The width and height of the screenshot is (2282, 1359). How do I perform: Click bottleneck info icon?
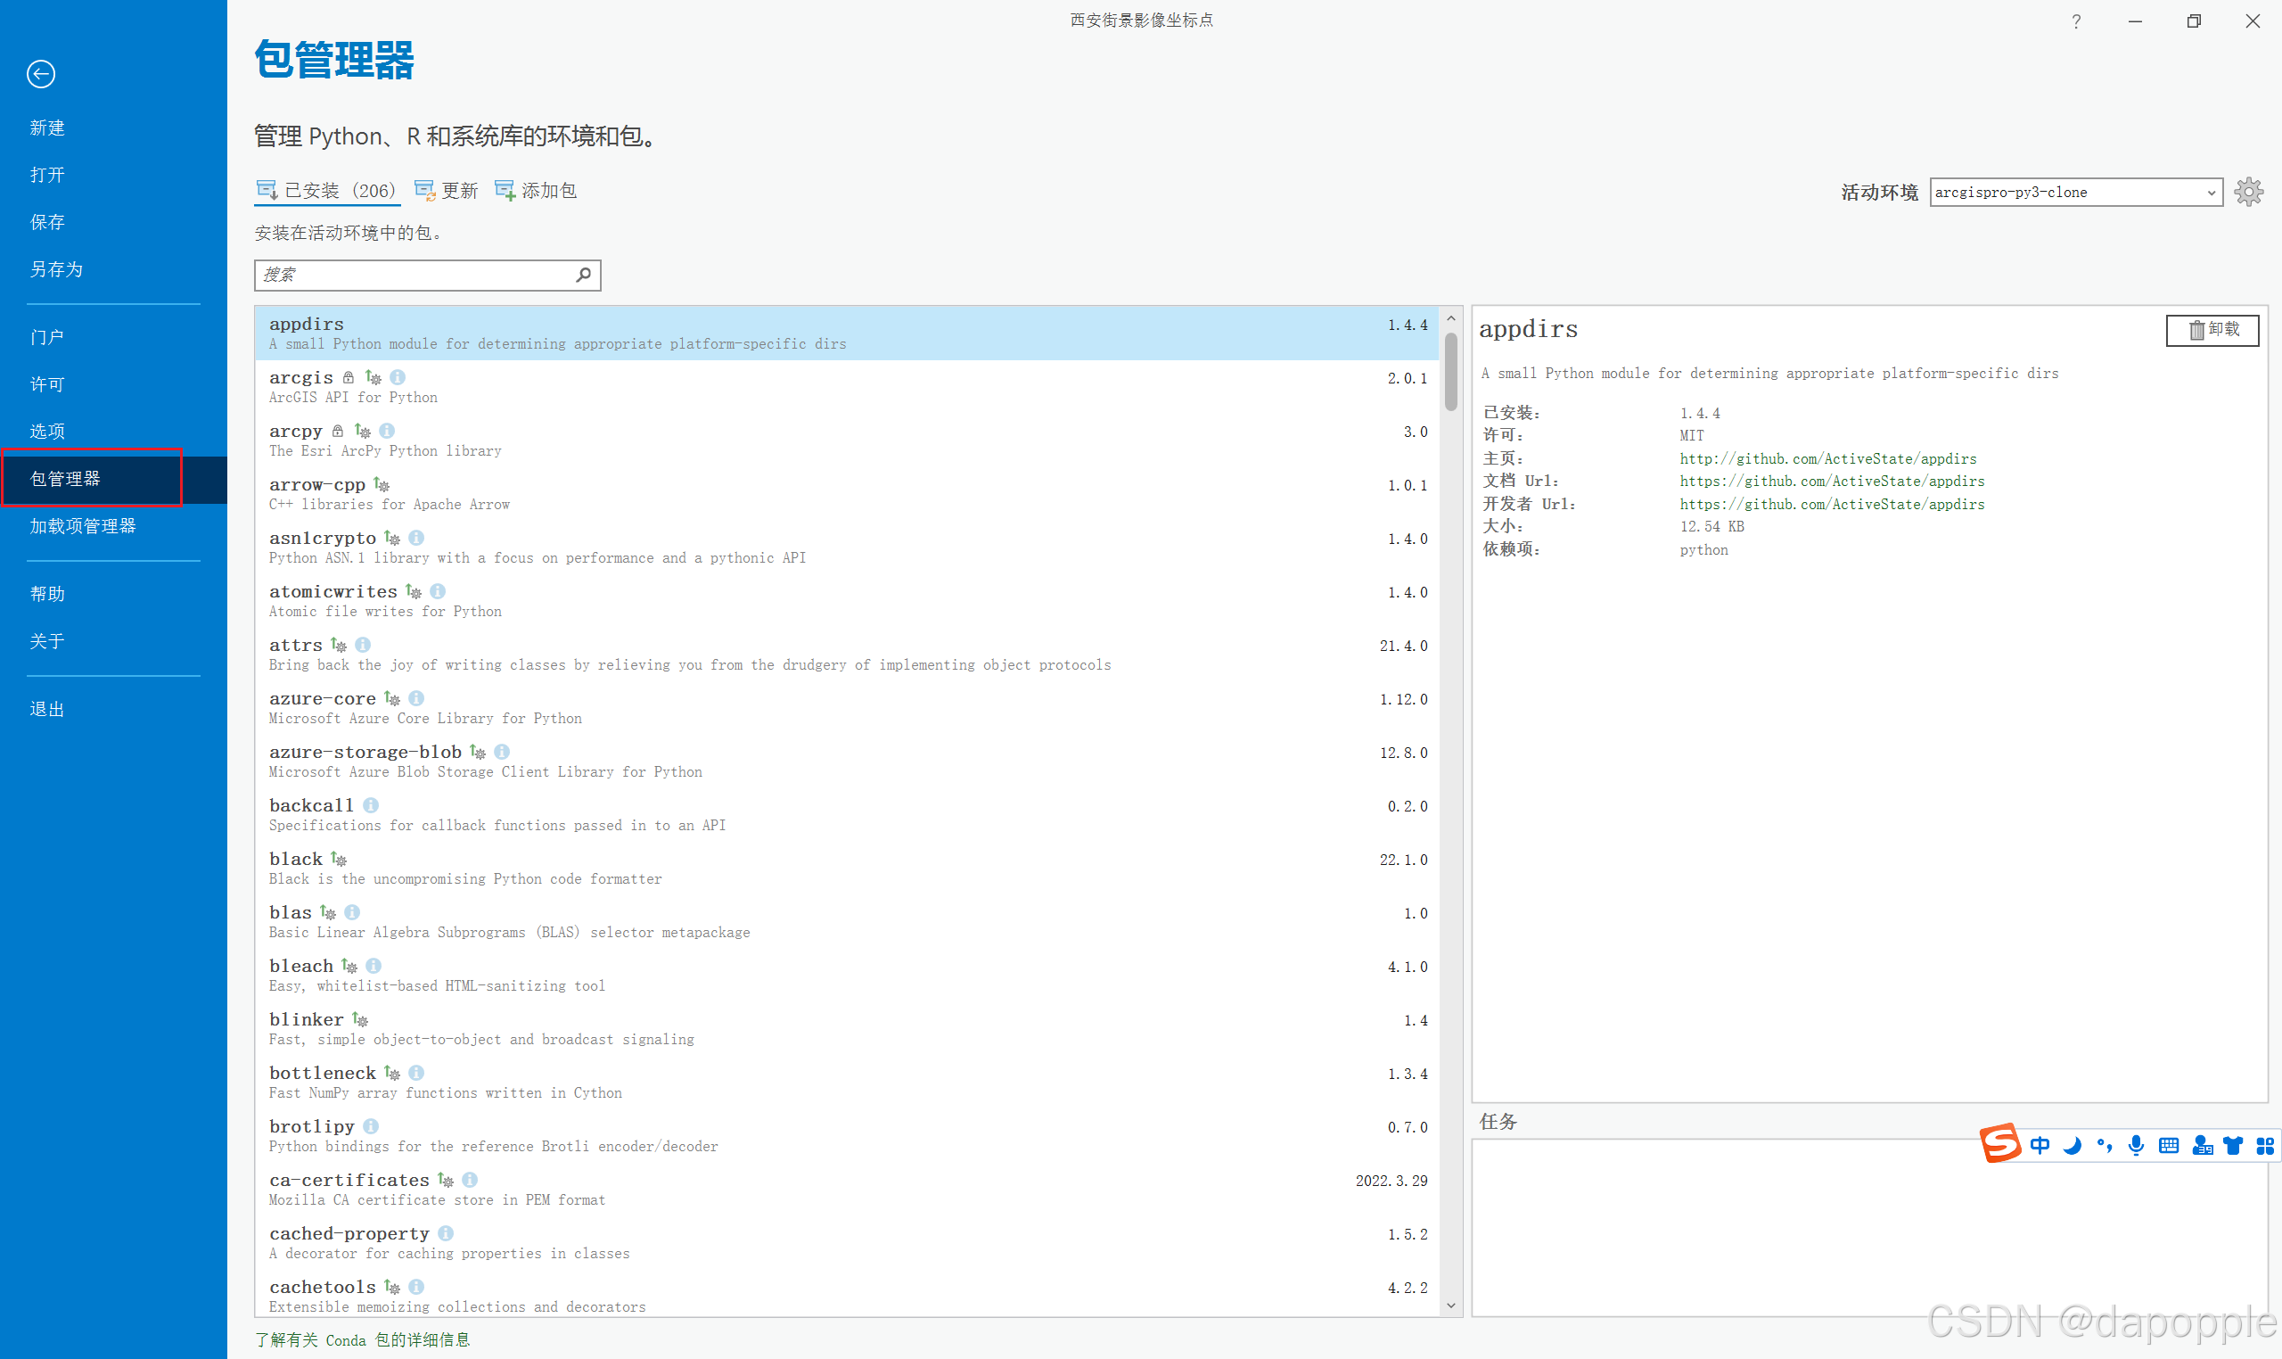pos(415,1073)
